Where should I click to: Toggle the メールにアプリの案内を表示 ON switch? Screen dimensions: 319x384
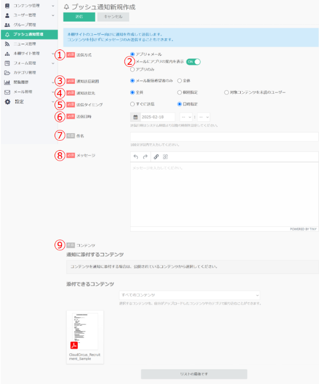click(193, 62)
